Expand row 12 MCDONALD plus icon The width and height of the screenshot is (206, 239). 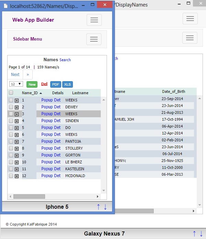tap(17, 176)
